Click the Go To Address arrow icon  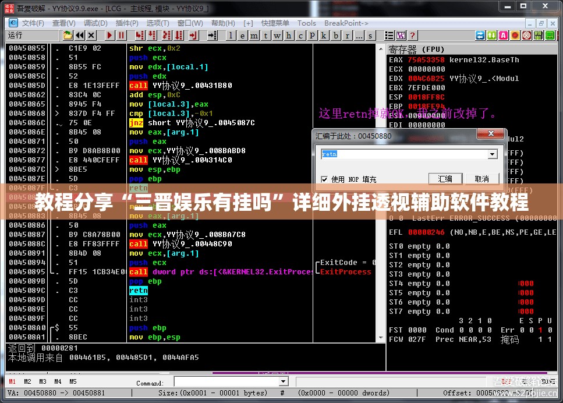click(212, 35)
